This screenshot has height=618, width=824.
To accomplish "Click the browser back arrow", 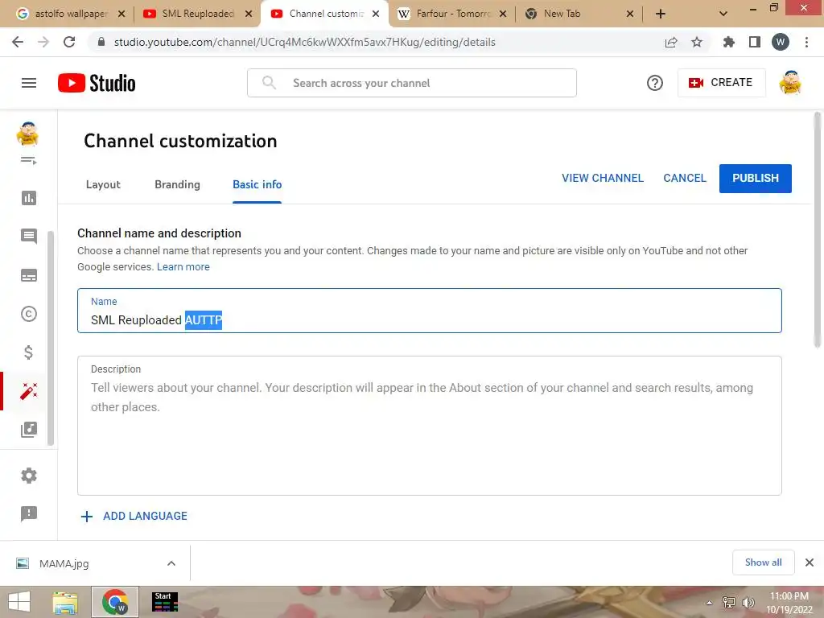I will pyautogui.click(x=18, y=42).
